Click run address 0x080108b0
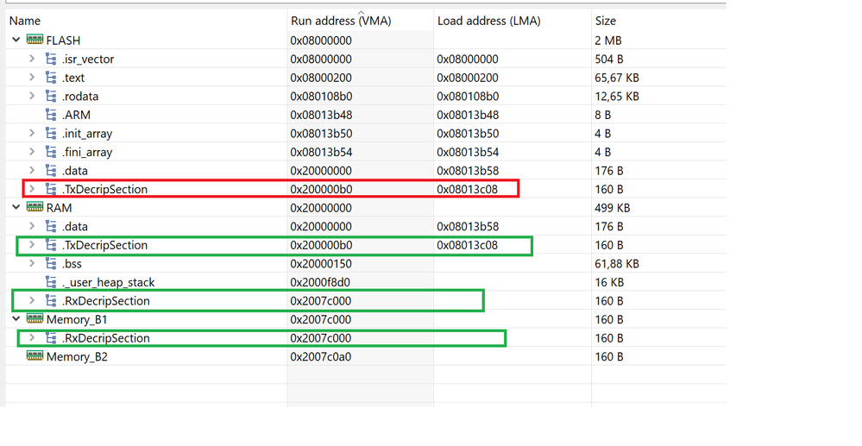The height and width of the screenshot is (446, 862). 321,97
